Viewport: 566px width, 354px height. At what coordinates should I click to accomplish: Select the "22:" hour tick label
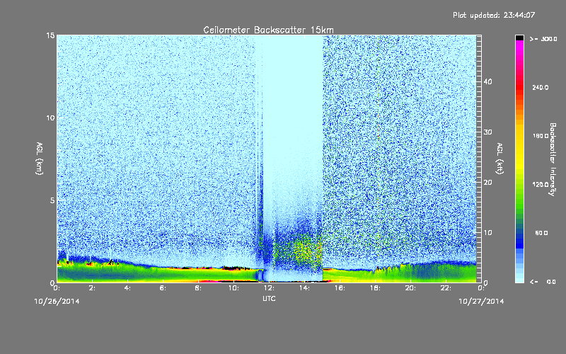point(446,288)
